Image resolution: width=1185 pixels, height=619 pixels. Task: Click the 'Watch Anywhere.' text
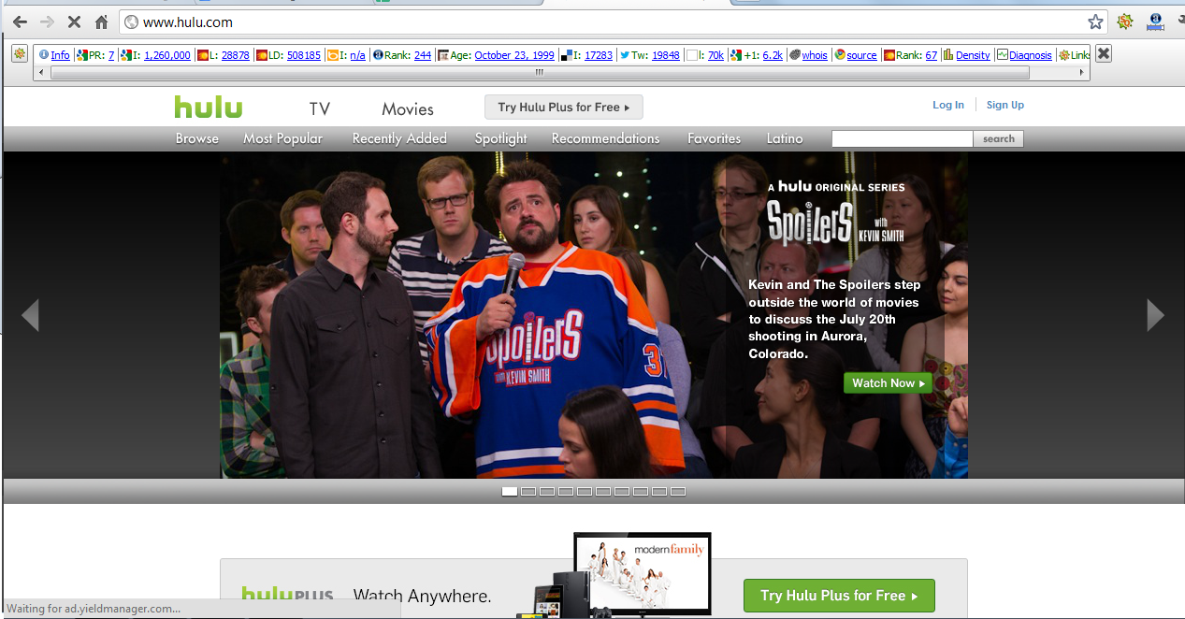tap(422, 596)
